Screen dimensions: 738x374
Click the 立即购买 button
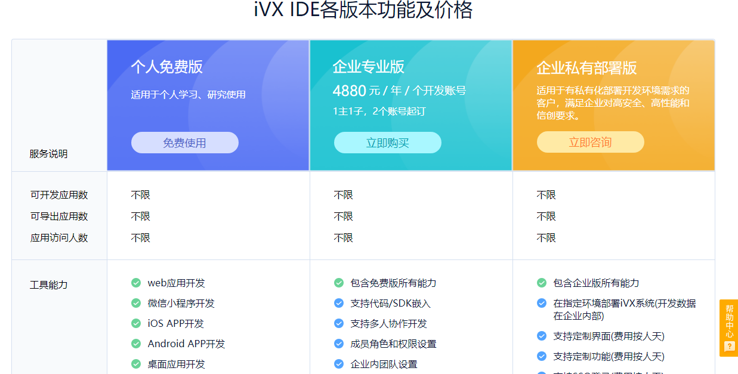[x=387, y=143]
